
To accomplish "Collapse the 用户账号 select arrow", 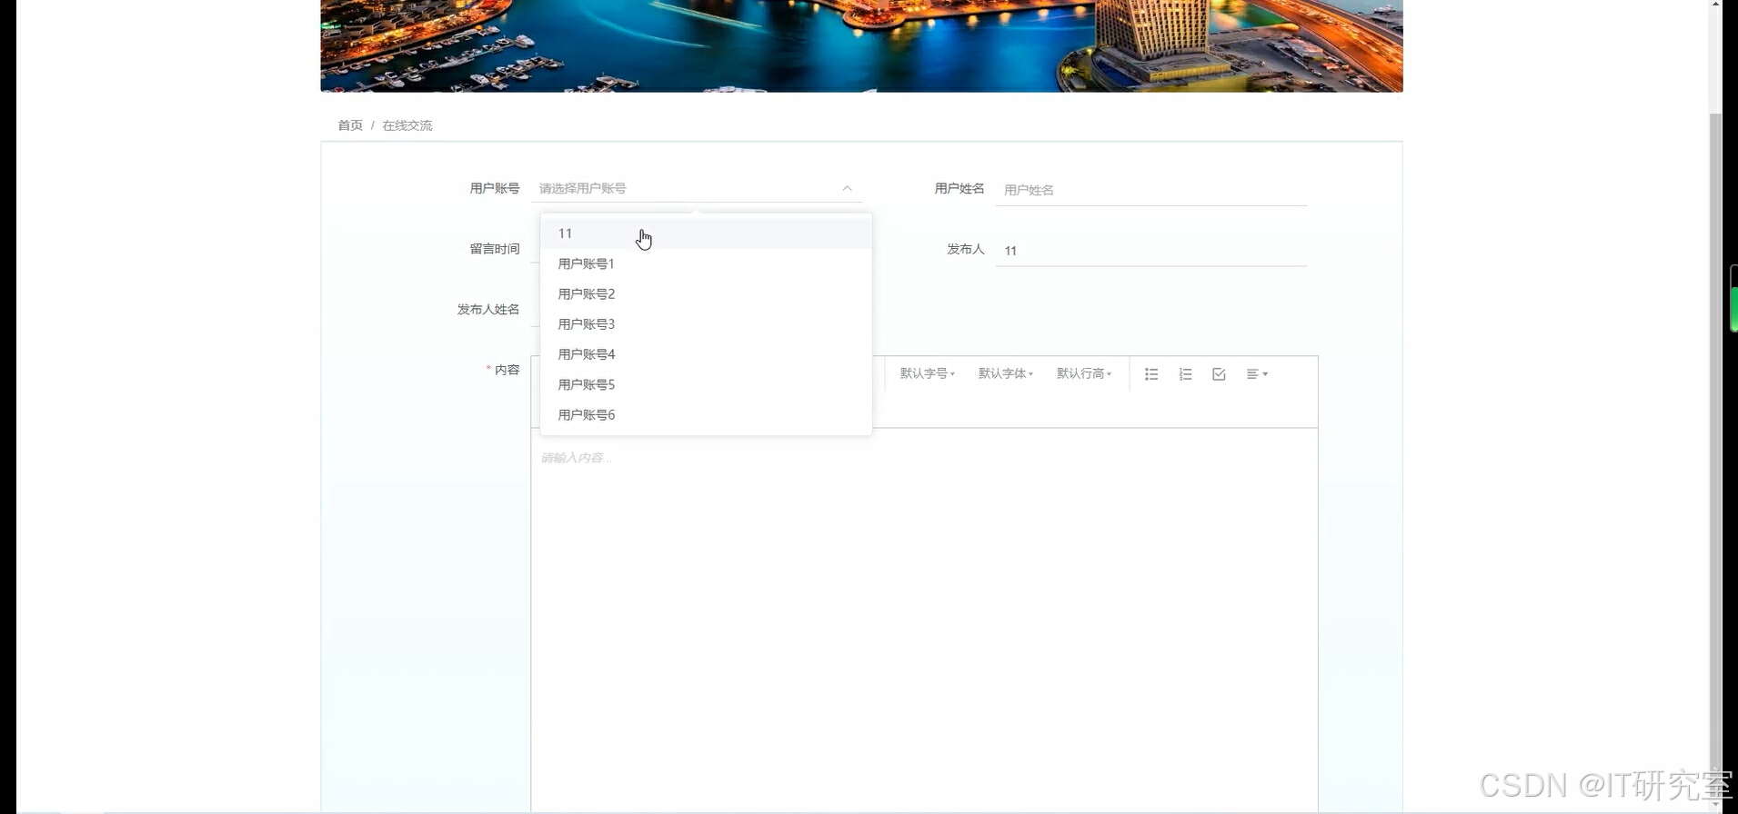I will [x=847, y=188].
